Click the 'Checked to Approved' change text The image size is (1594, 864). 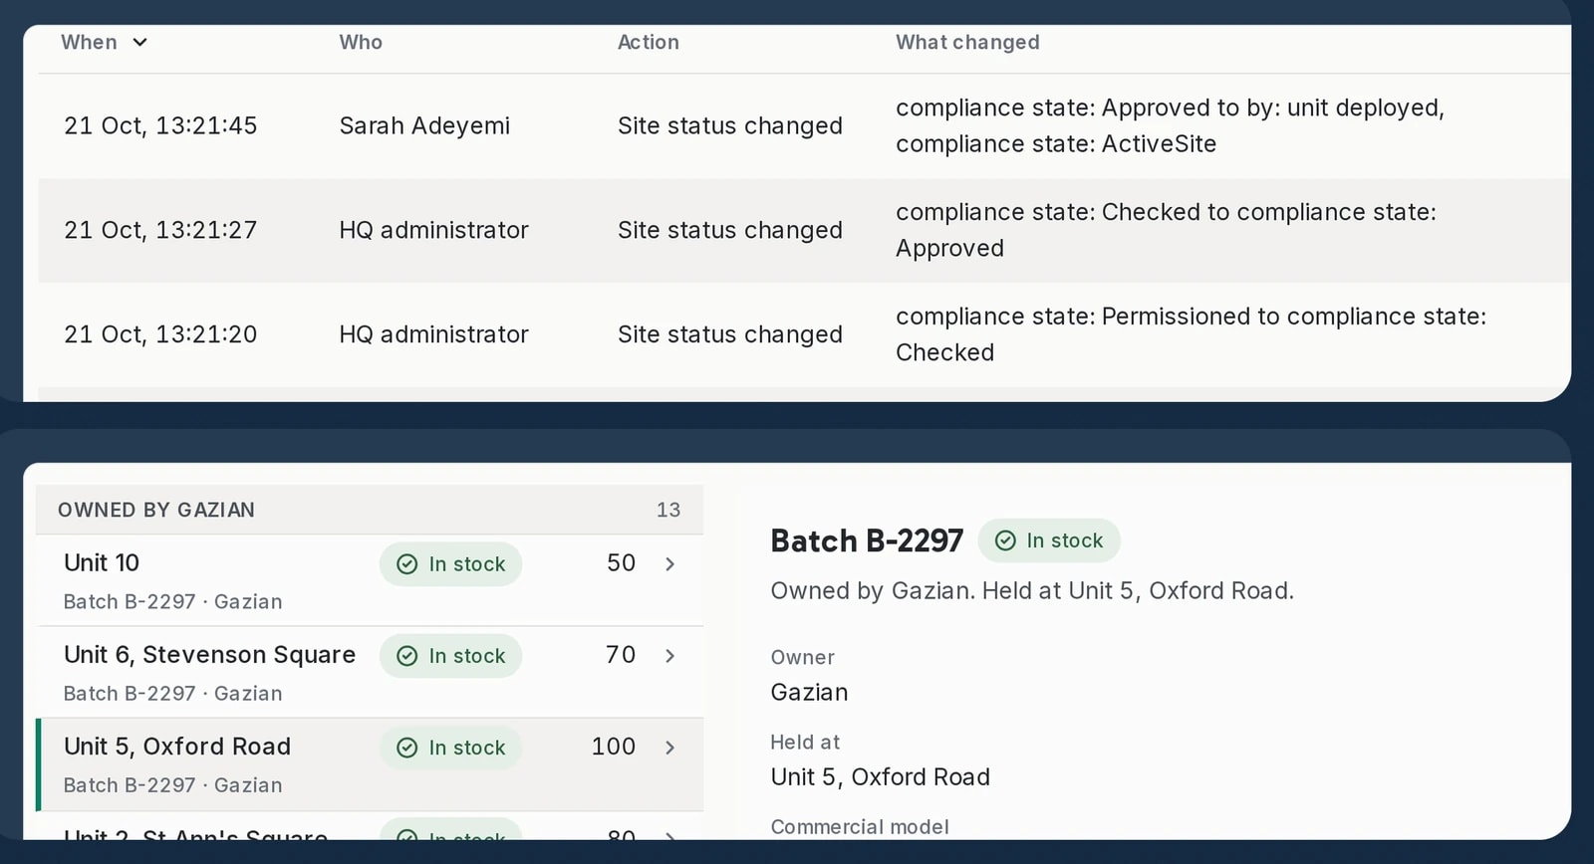coord(1166,230)
